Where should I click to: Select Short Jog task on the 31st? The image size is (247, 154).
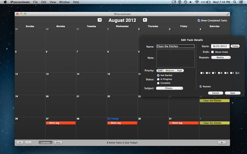point(184,123)
